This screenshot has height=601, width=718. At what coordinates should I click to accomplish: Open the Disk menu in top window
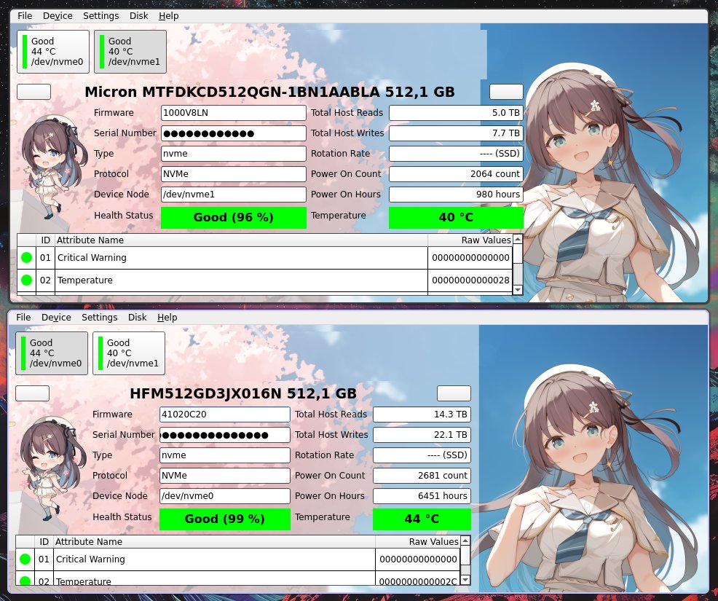point(138,15)
